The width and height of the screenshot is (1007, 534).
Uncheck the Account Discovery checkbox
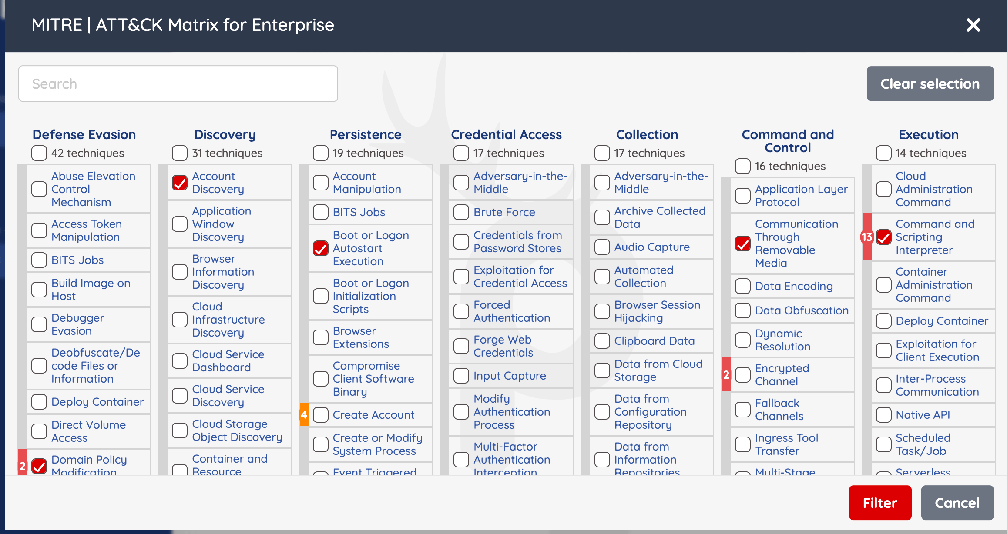coord(180,183)
